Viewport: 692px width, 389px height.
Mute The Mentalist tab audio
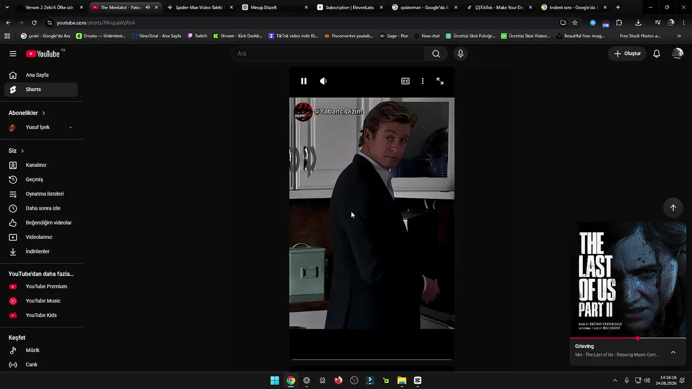pos(148,8)
